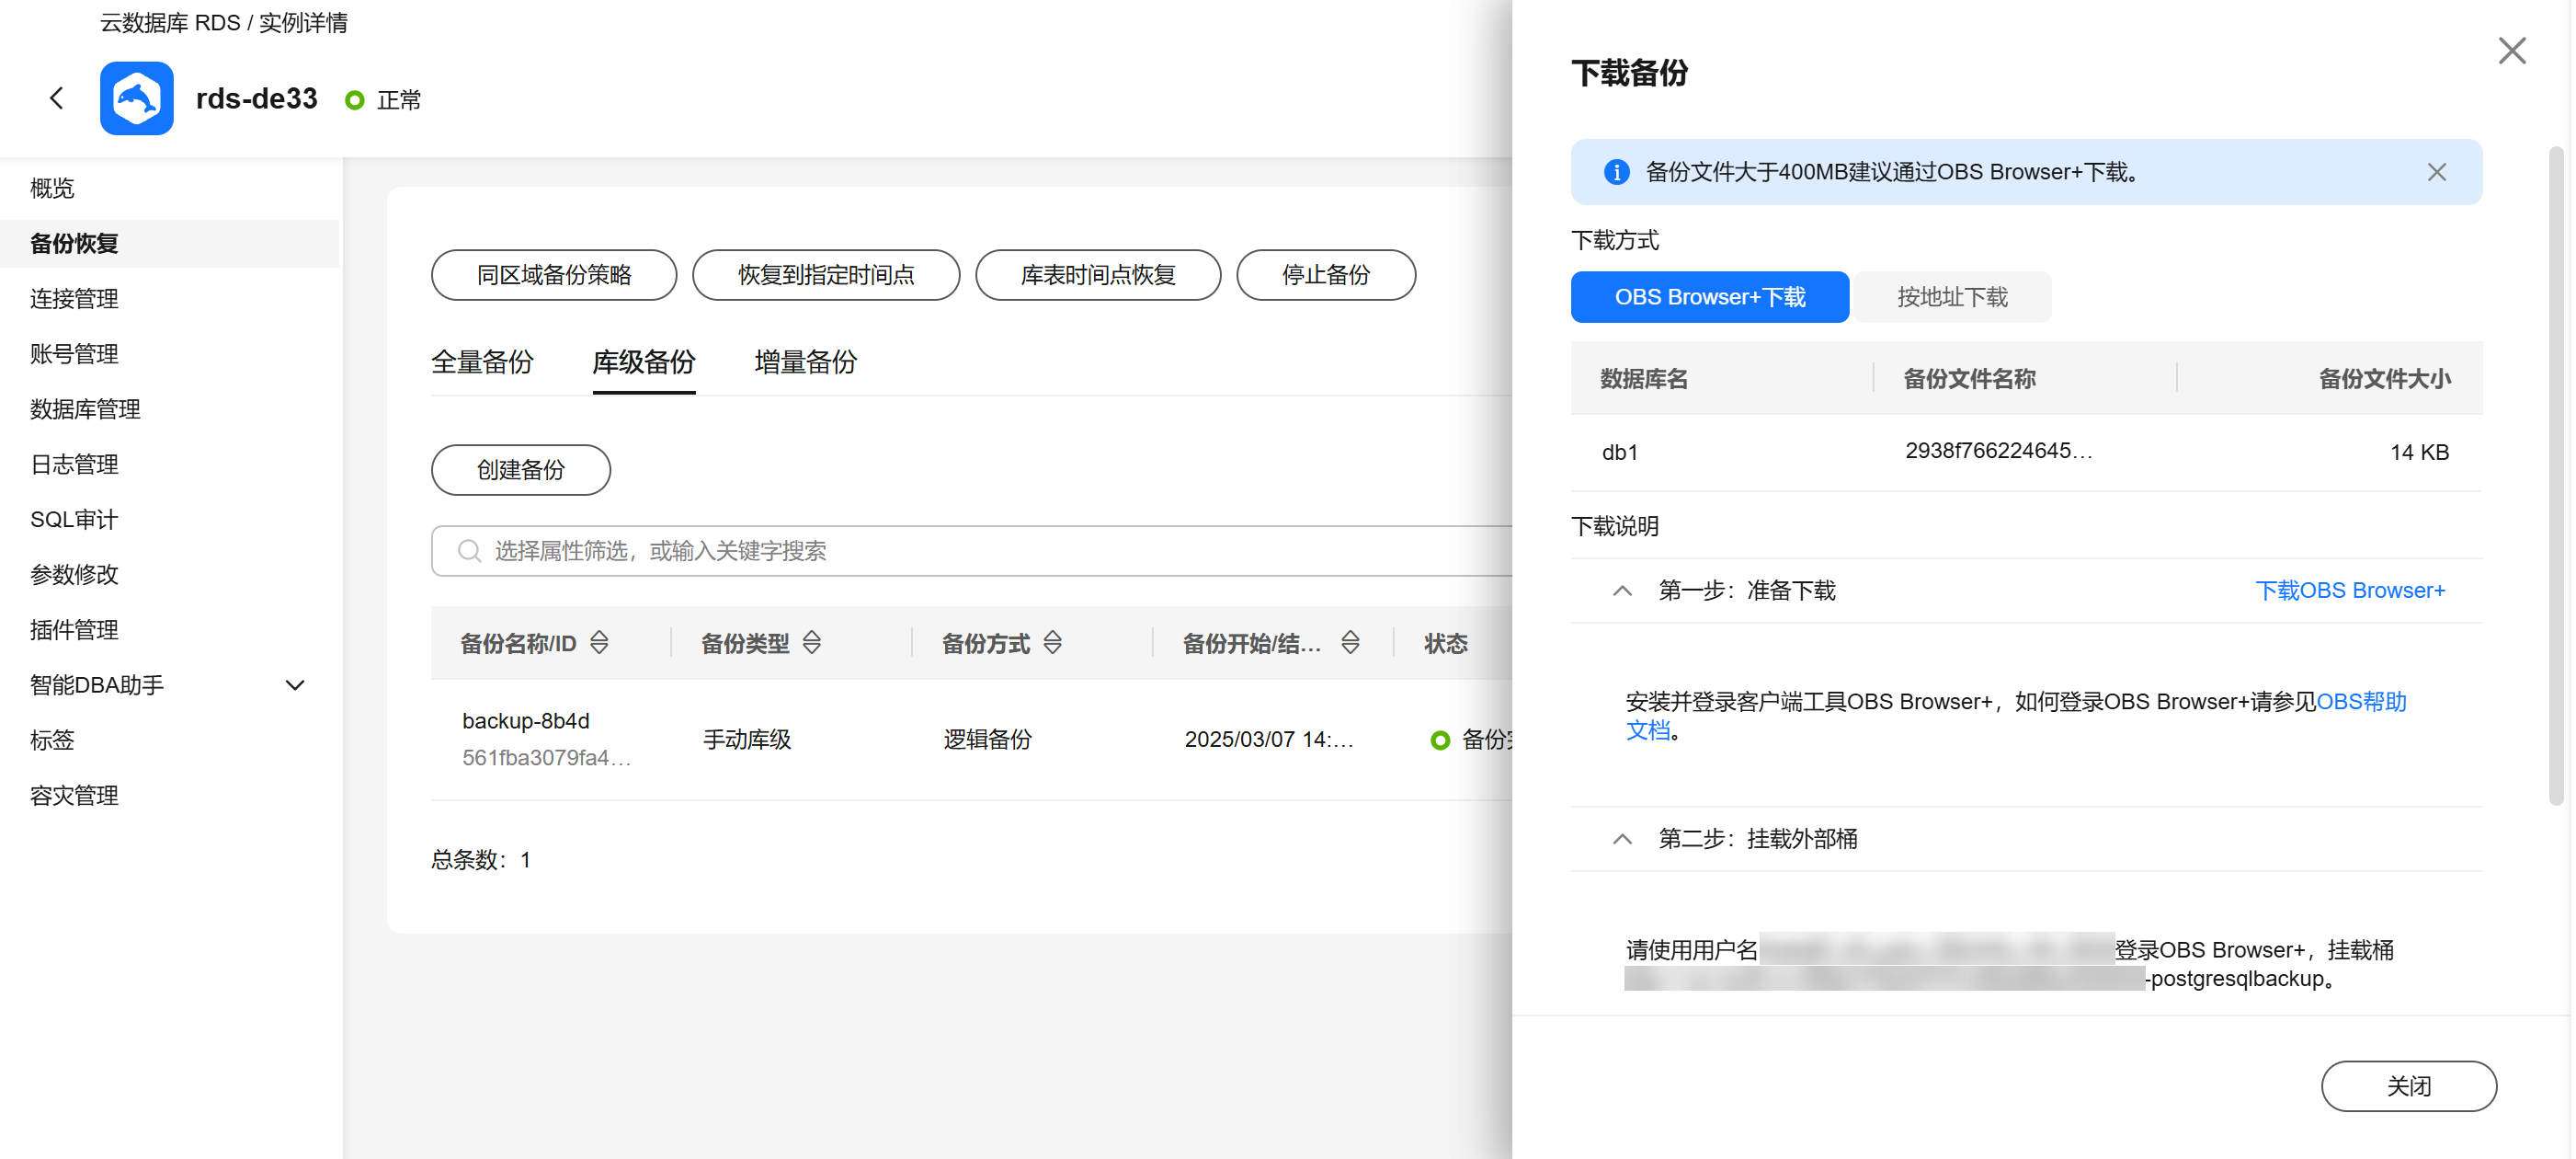
Task: Open the 库级备份 tab
Action: pyautogui.click(x=644, y=362)
